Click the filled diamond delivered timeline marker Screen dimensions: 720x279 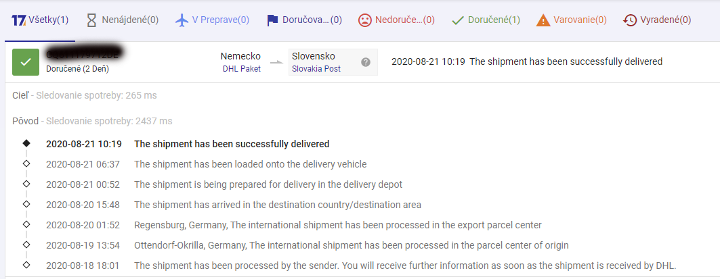[x=26, y=143]
